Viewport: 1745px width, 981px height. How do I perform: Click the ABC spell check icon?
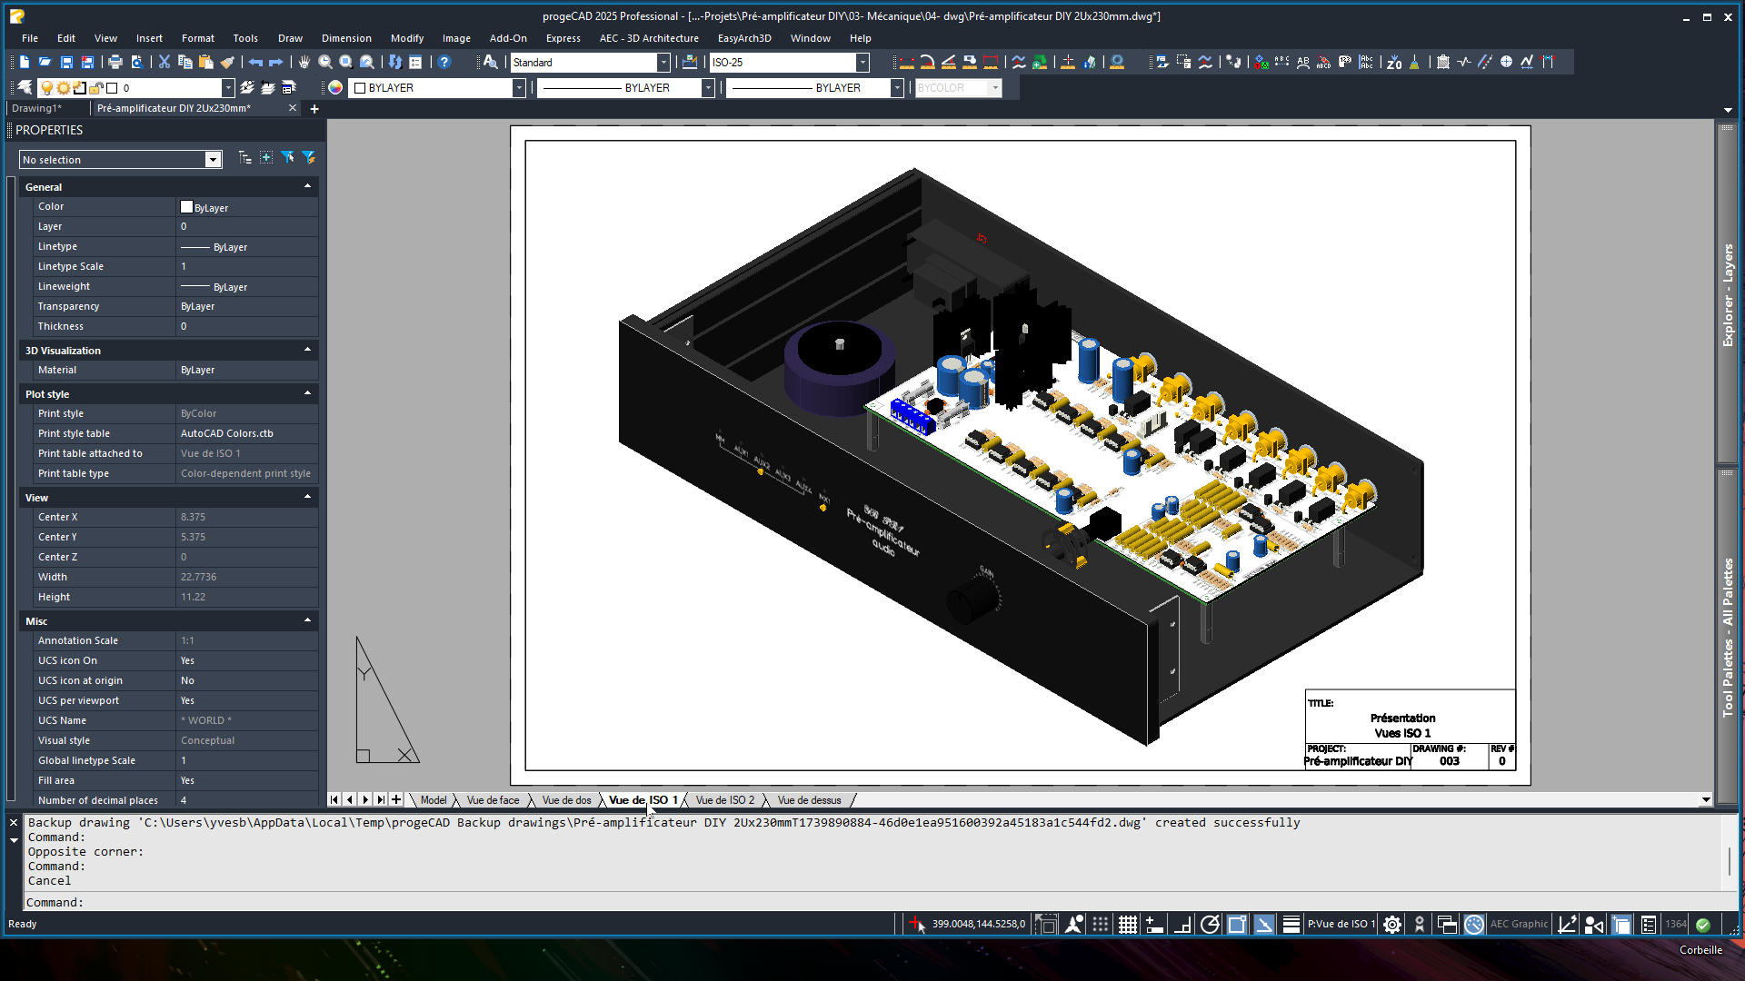1281,62
